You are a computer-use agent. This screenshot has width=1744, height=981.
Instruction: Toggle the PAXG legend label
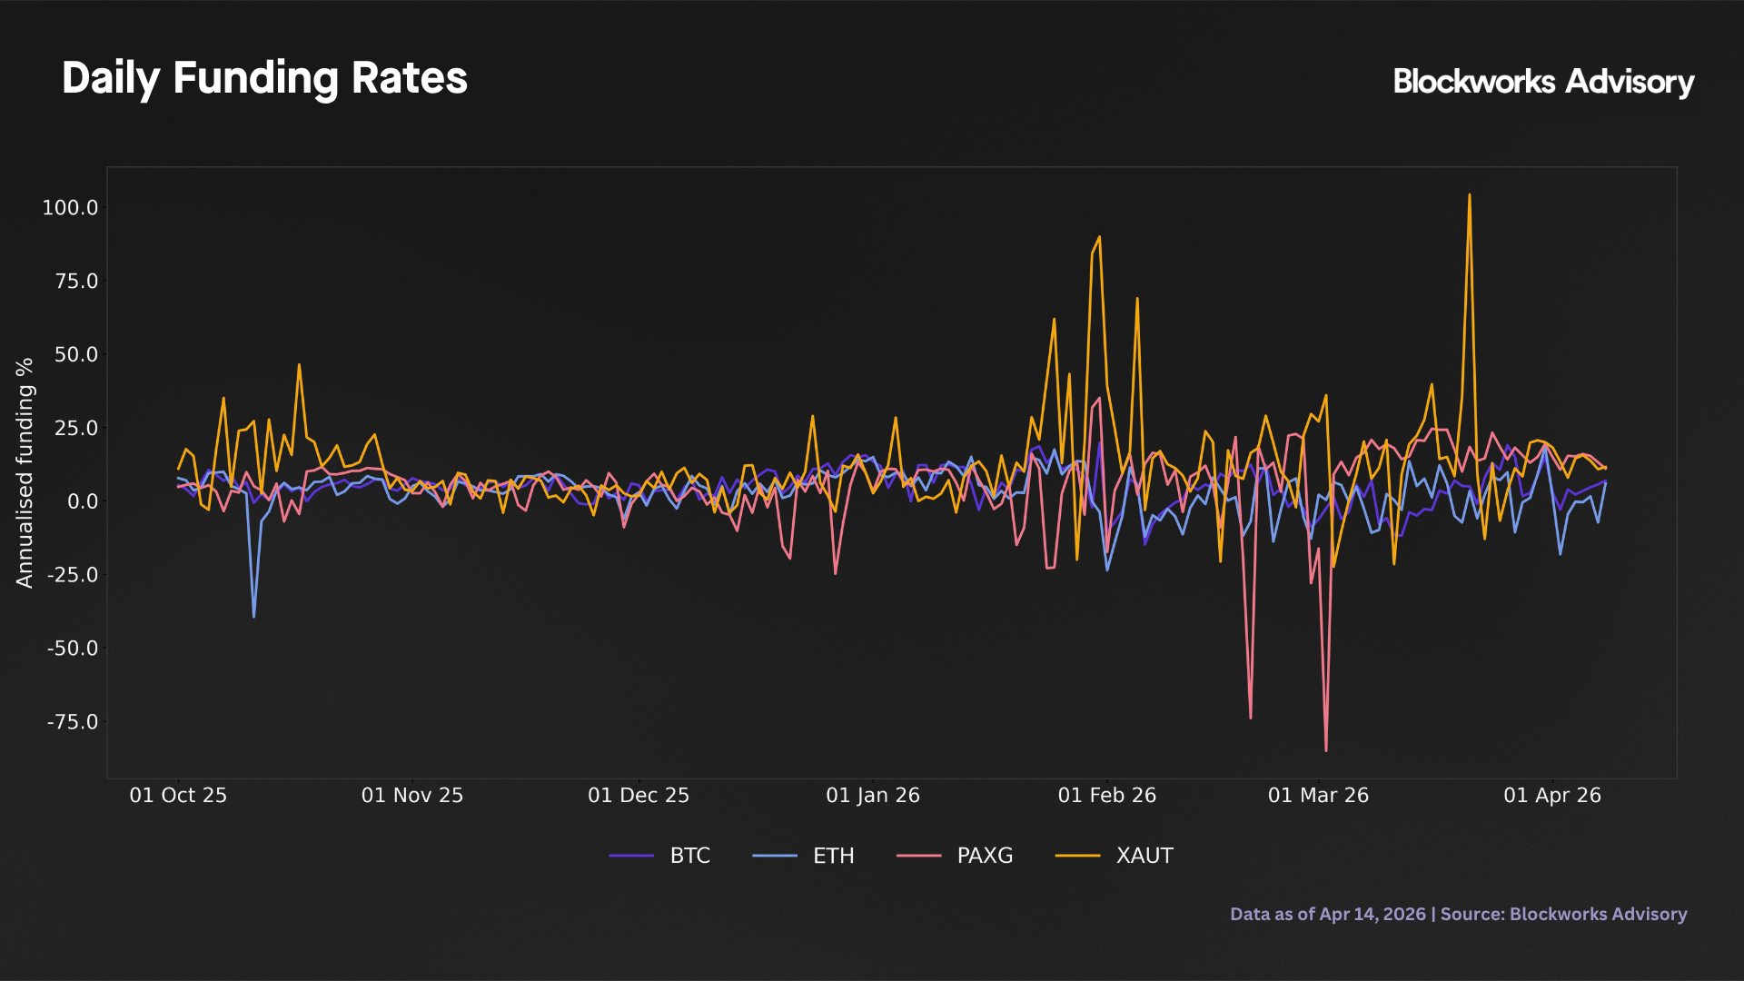tap(985, 856)
